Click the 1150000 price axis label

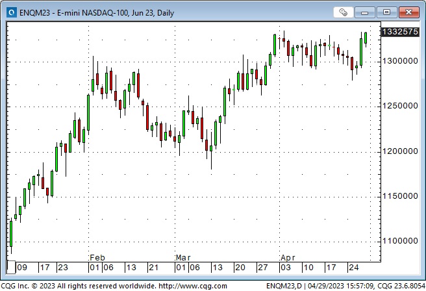[x=400, y=196]
